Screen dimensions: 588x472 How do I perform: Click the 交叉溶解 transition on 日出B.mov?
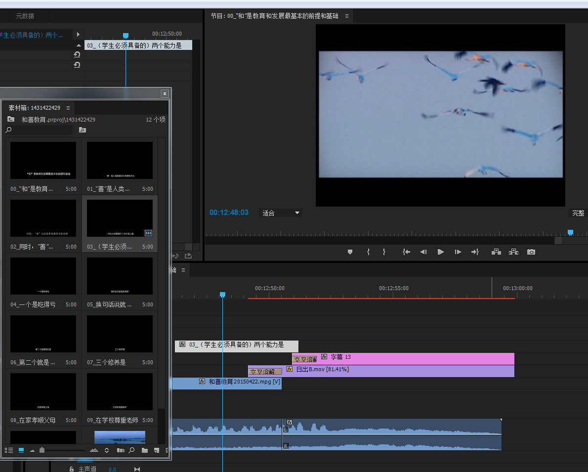click(x=265, y=372)
